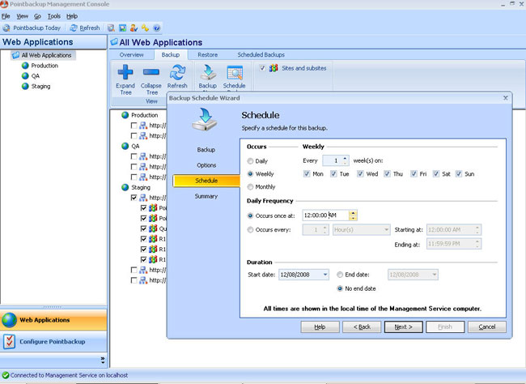Check the first Production http site checkbox
This screenshot has width=526, height=384.
tap(134, 126)
